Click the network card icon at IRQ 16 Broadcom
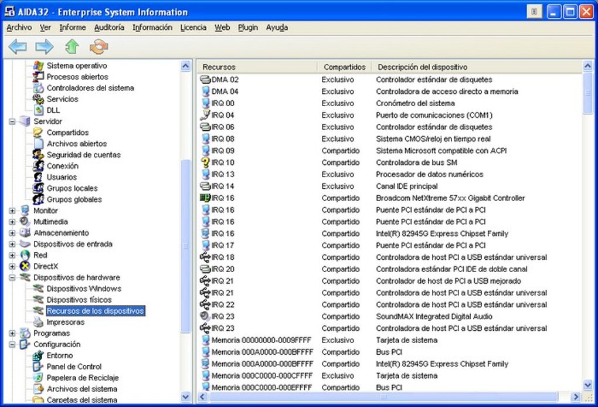 205,198
